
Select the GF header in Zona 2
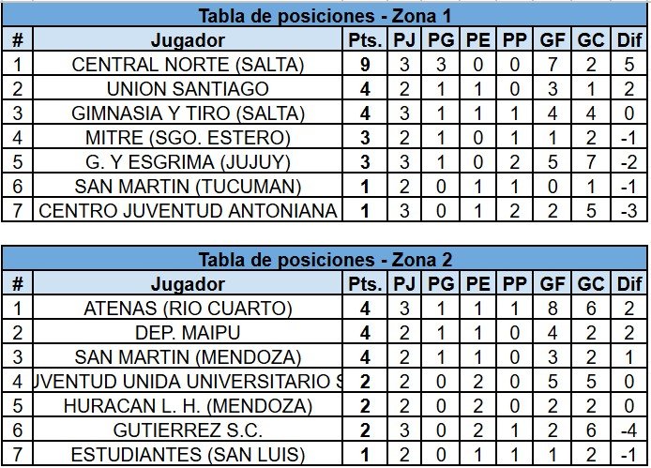pyautogui.click(x=553, y=284)
